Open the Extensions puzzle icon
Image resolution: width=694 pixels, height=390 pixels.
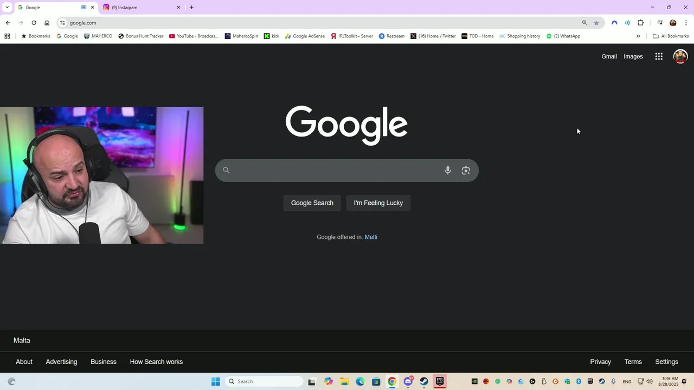[641, 23]
